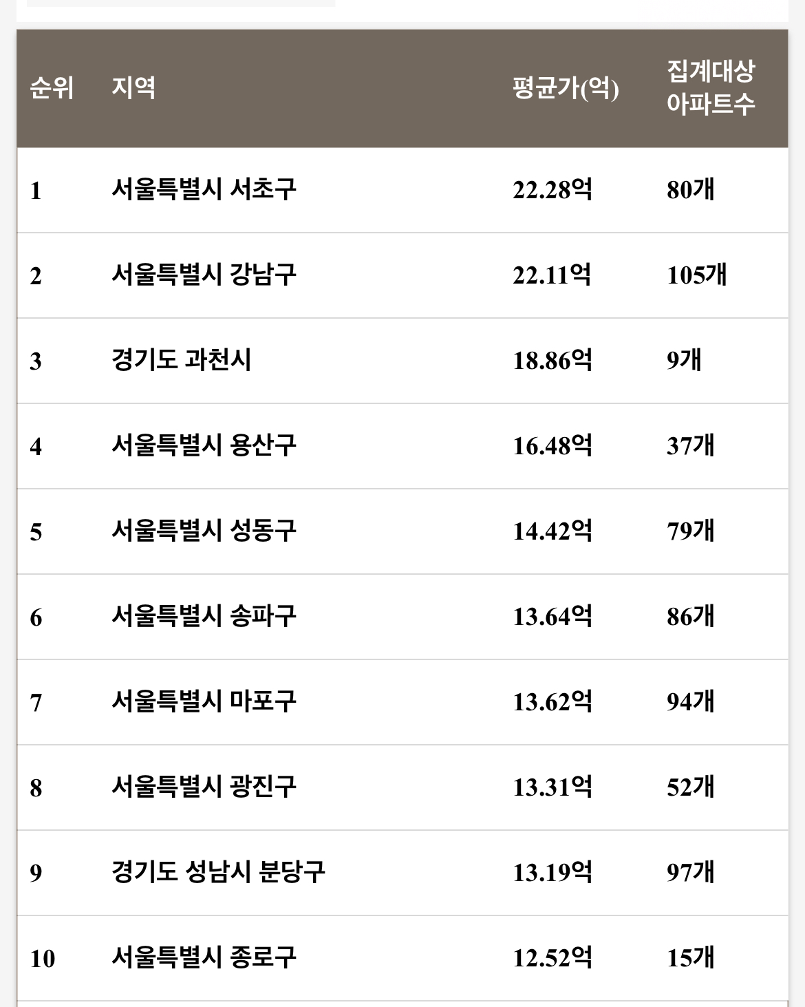The width and height of the screenshot is (805, 1007).
Task: Open the 경기도 성남시 분당구 entry
Action: [x=218, y=872]
